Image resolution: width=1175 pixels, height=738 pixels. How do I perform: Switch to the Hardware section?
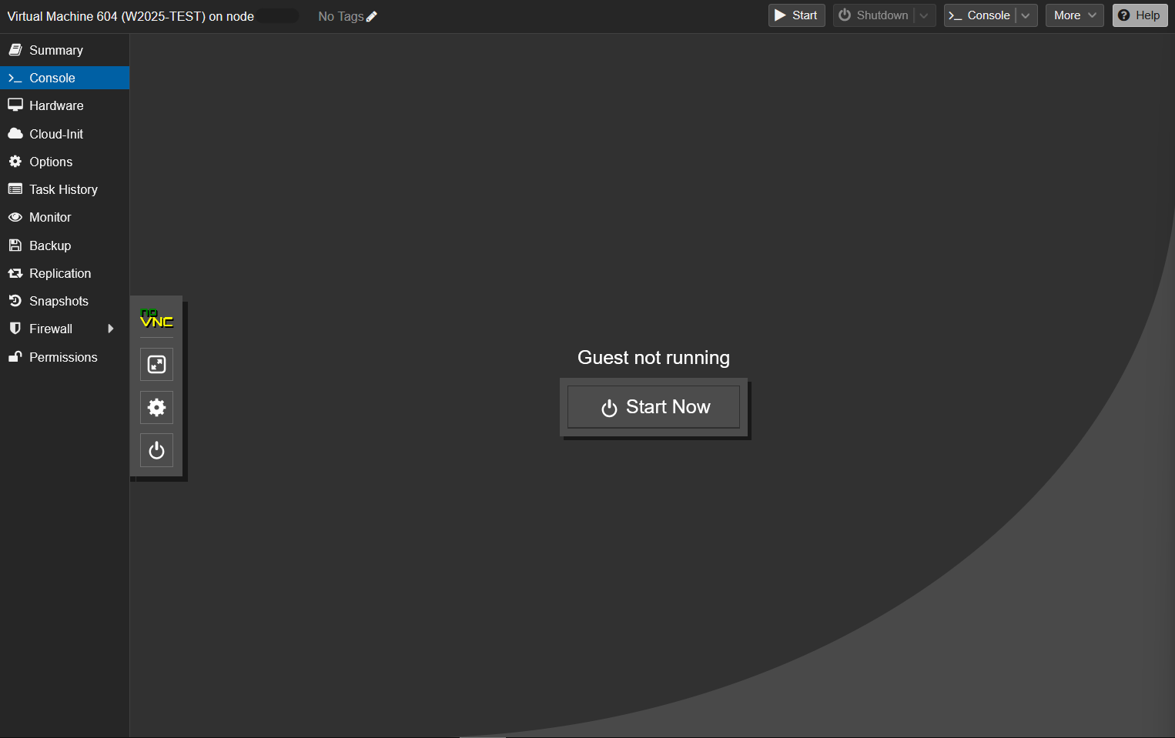tap(56, 105)
